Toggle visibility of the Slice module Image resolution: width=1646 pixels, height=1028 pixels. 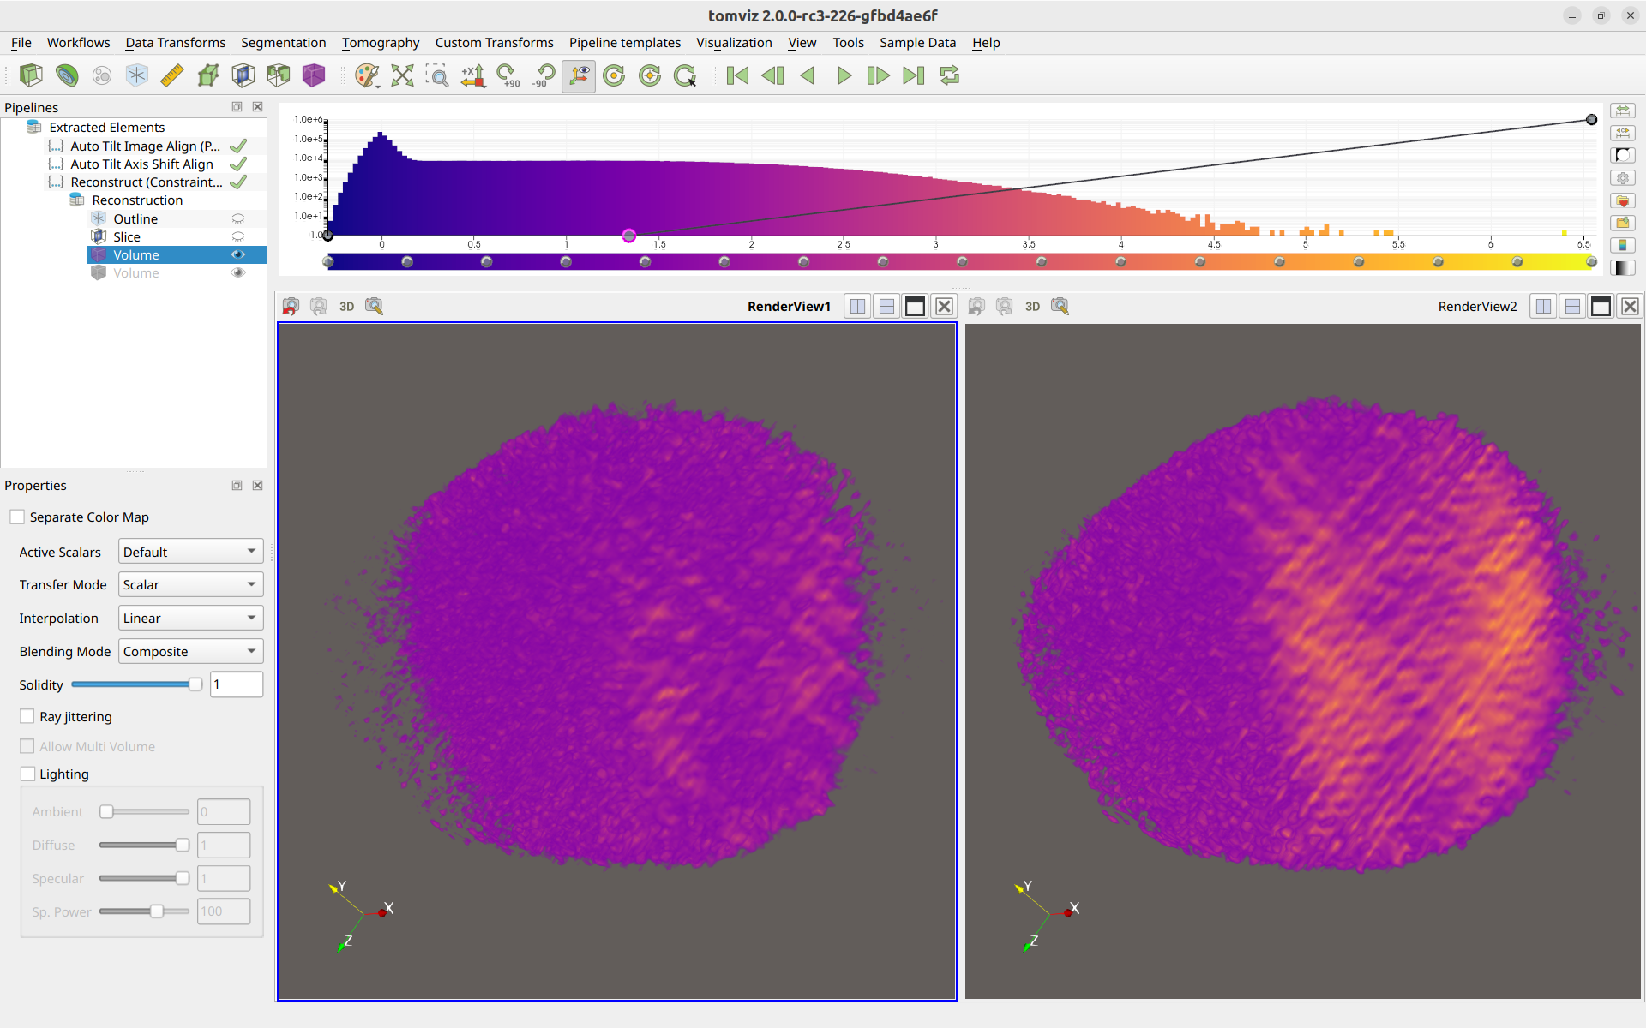click(x=238, y=237)
